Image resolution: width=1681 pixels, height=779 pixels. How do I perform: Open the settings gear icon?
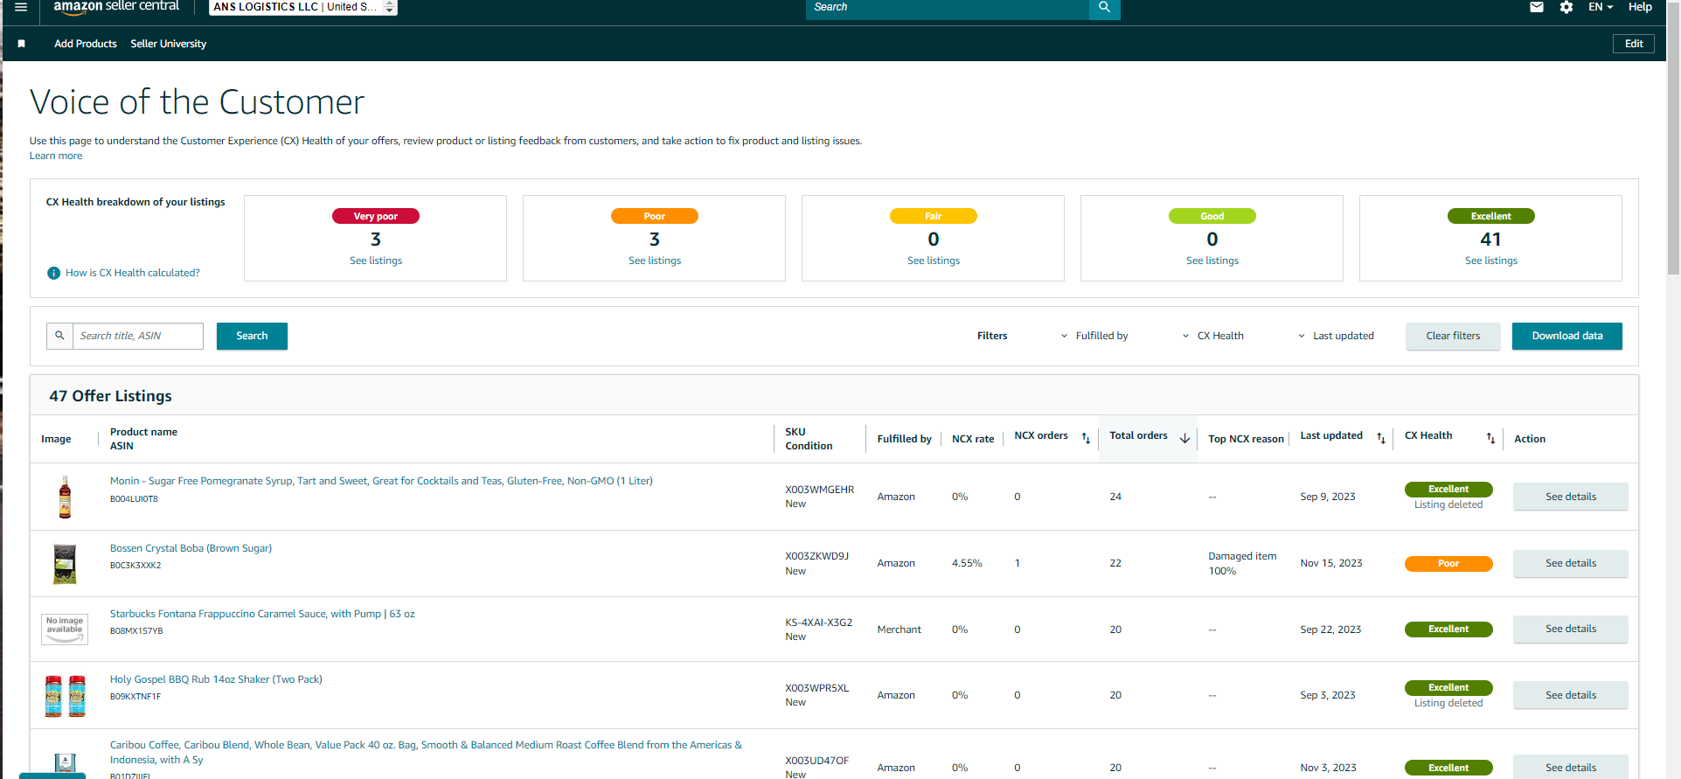(1566, 7)
